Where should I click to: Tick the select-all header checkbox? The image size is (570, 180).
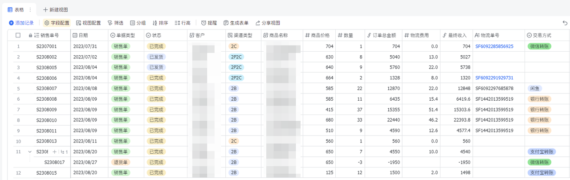(x=18, y=35)
